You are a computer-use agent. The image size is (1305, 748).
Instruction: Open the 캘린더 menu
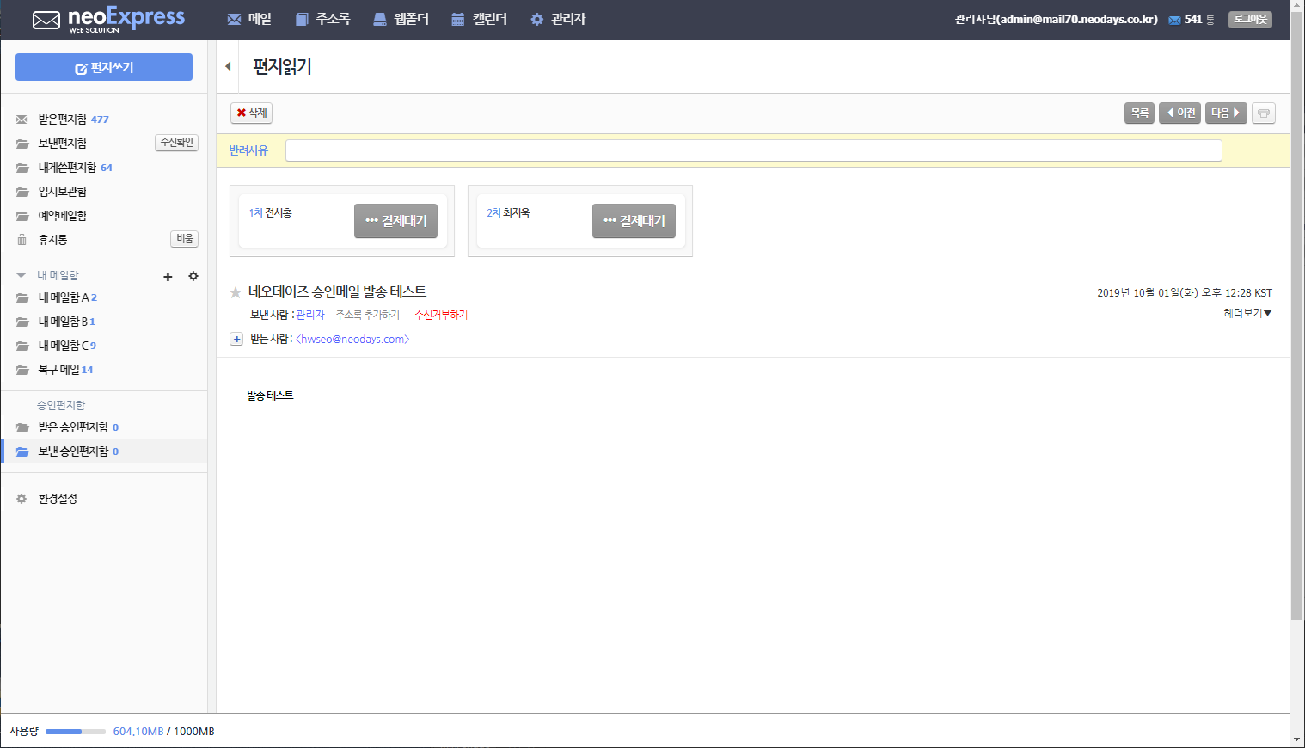pos(479,19)
